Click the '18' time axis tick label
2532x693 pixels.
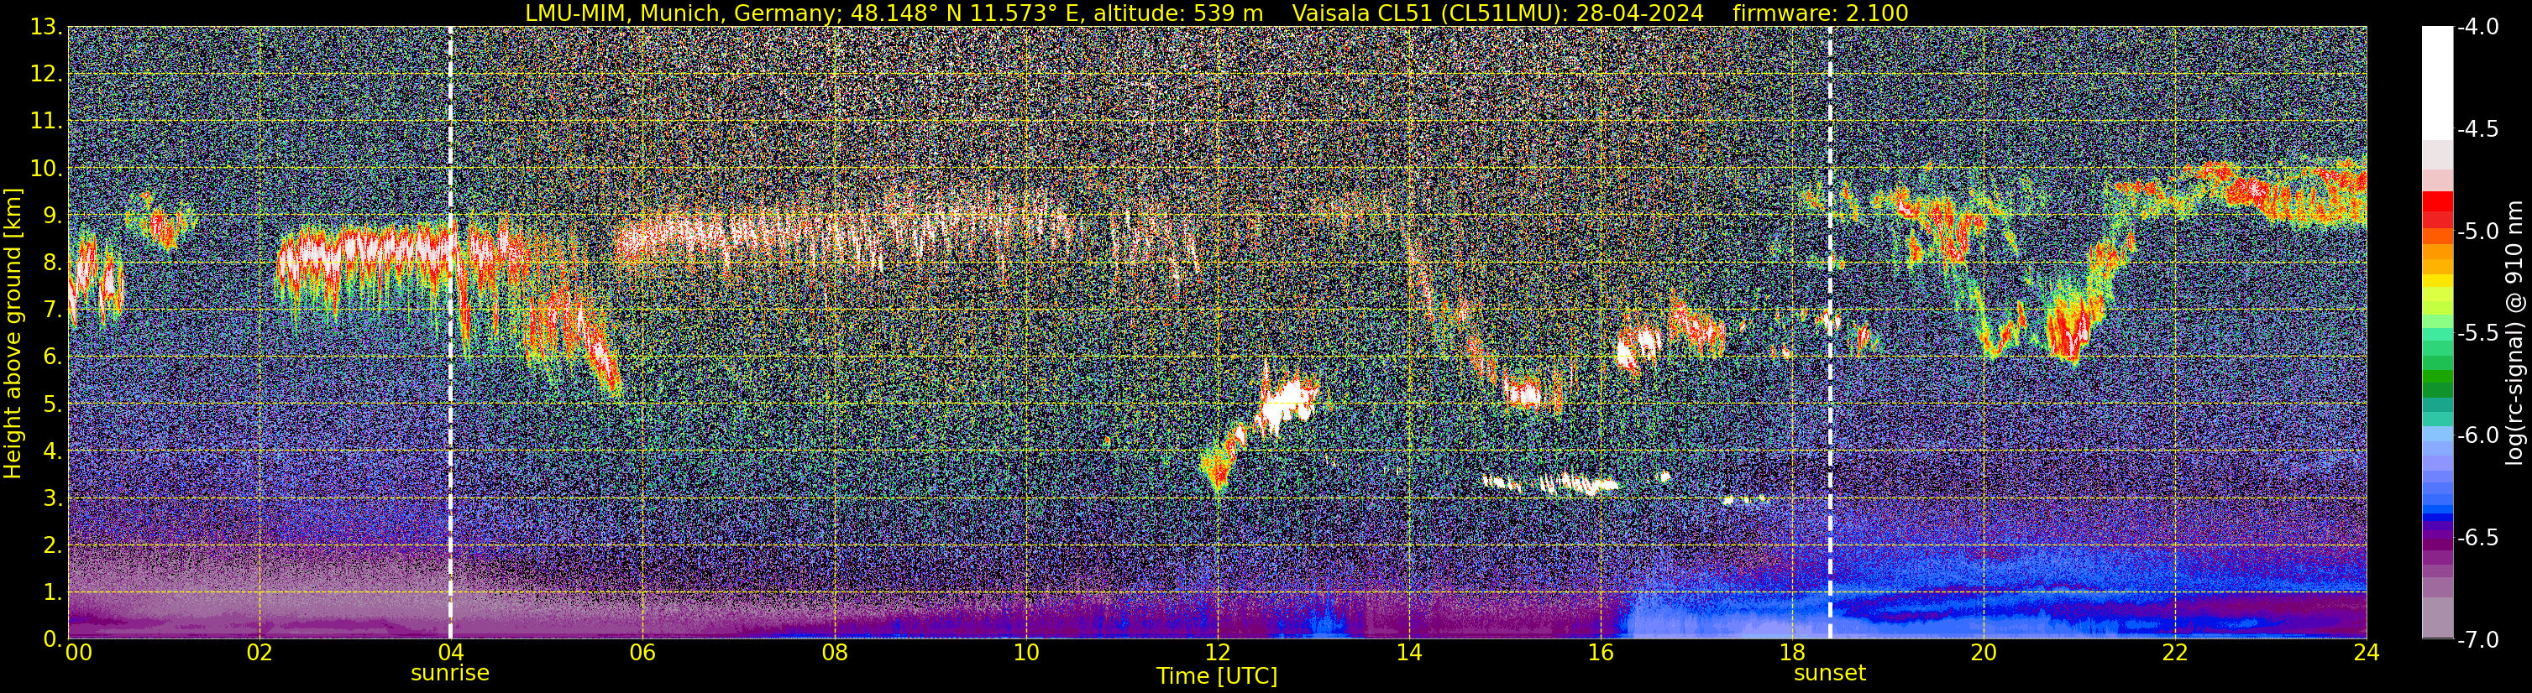pyautogui.click(x=1792, y=653)
